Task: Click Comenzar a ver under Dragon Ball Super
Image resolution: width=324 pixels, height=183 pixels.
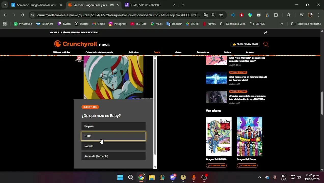Action: click(x=247, y=165)
